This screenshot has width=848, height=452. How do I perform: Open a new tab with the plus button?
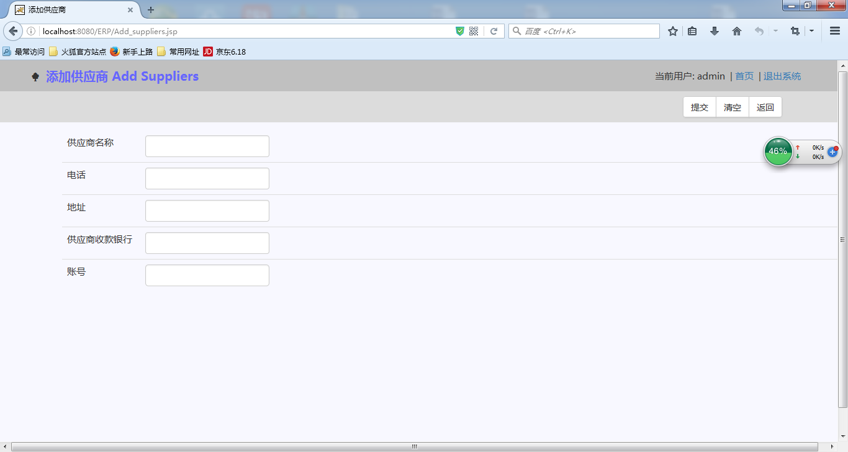coord(150,10)
